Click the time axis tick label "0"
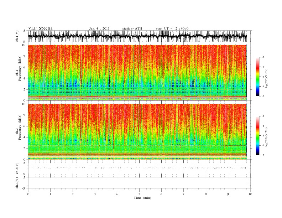 pos(28,194)
